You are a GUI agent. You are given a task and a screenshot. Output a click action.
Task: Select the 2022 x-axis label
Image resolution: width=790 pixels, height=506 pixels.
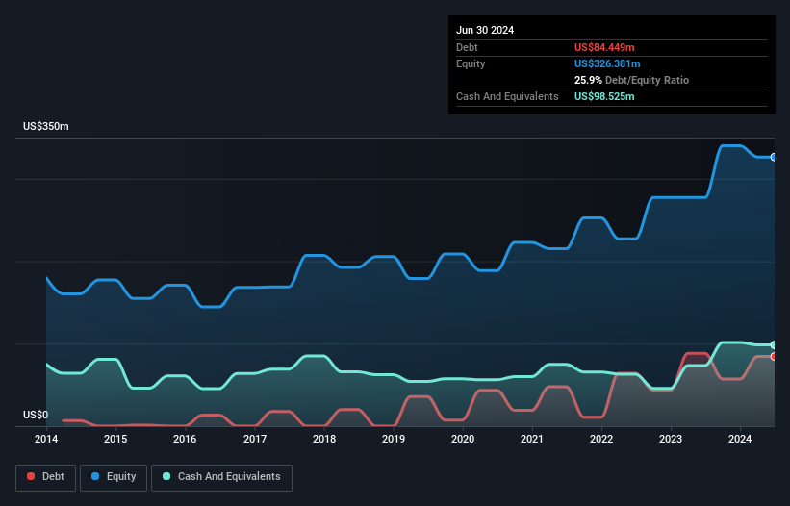coord(601,439)
